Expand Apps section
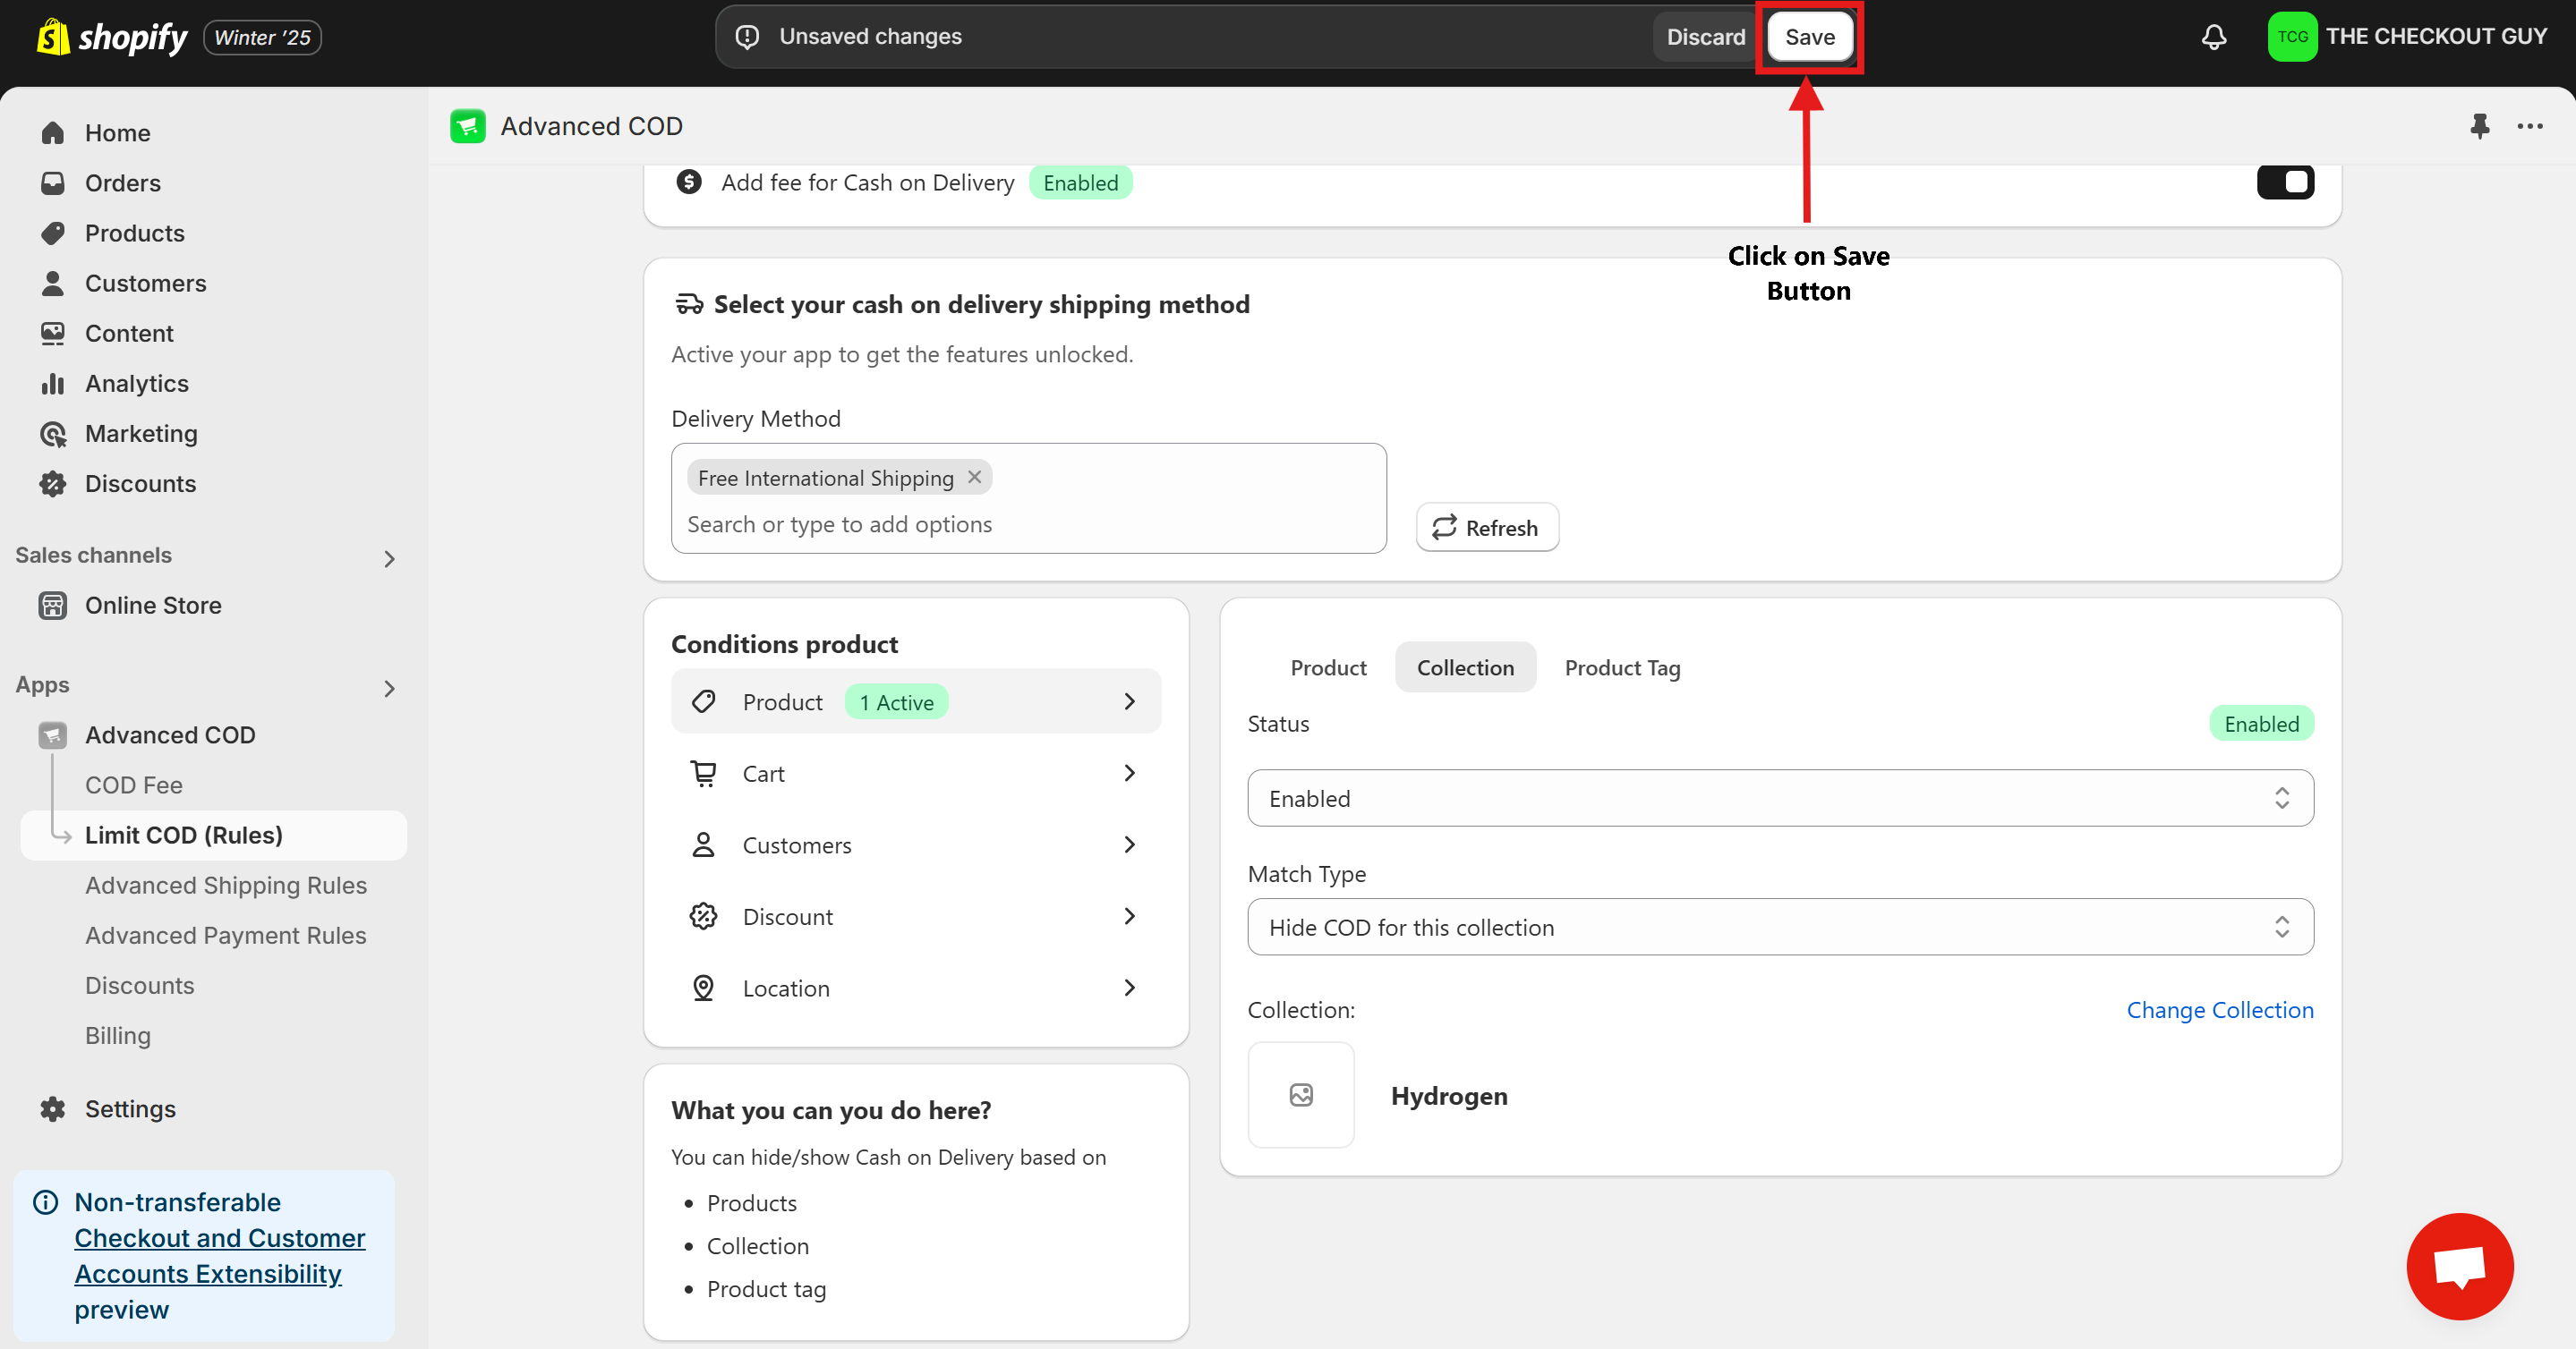Screen dimensions: 2576x1349 pos(390,688)
